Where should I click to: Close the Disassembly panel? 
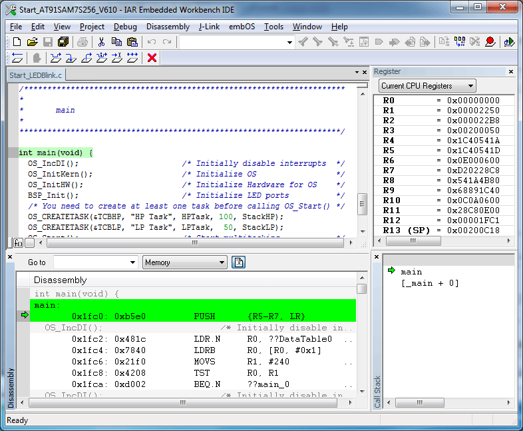(10, 256)
